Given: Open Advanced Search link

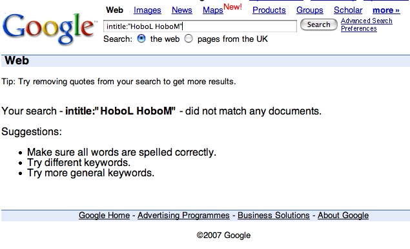Looking at the screenshot, I should pyautogui.click(x=366, y=21).
